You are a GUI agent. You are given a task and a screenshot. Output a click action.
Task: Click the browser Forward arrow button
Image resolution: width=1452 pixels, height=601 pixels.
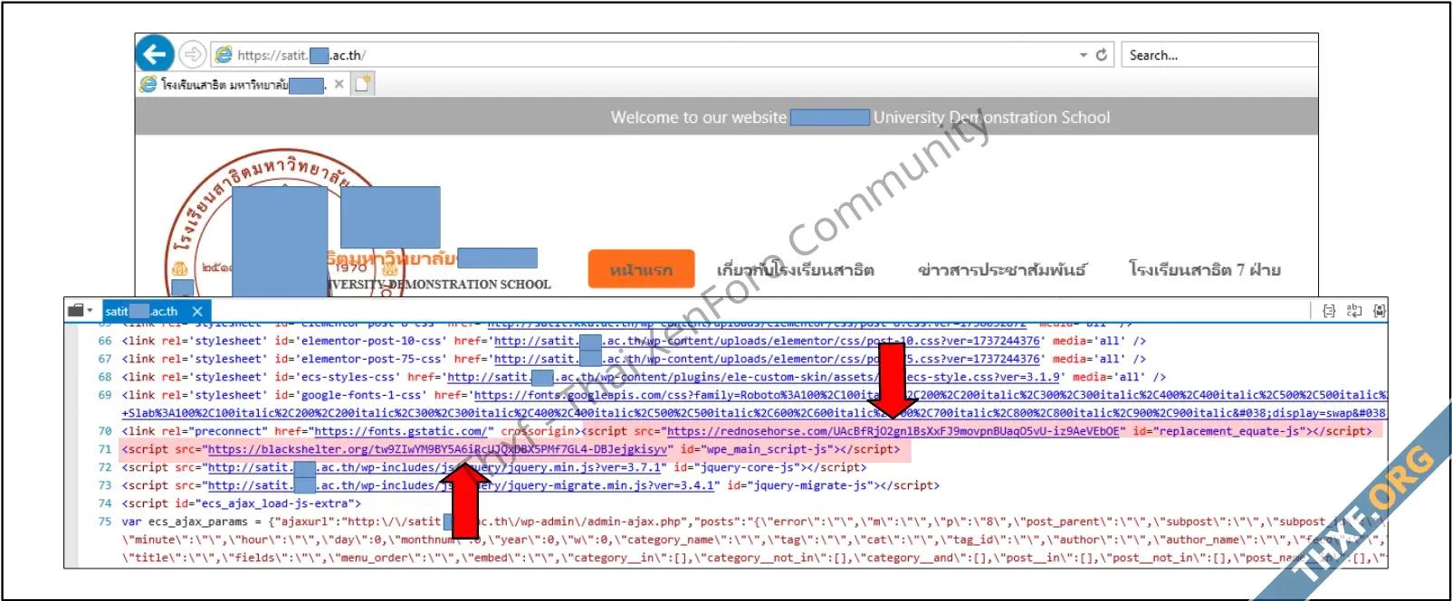pyautogui.click(x=192, y=55)
